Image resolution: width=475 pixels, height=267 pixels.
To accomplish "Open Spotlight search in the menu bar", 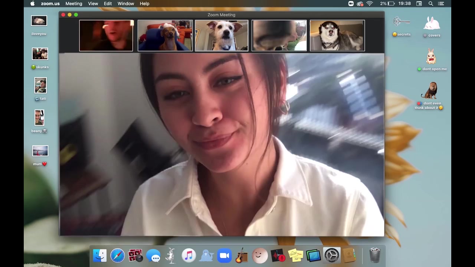I will pos(431,4).
